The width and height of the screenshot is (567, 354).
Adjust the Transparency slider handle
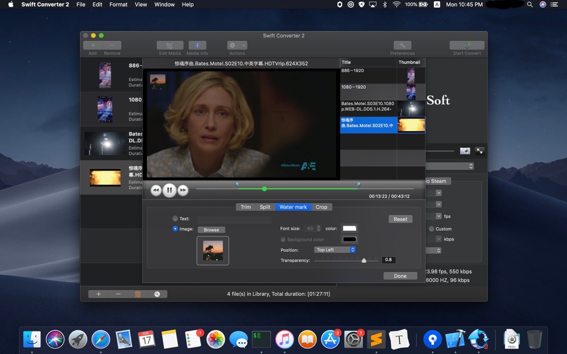tap(365, 260)
